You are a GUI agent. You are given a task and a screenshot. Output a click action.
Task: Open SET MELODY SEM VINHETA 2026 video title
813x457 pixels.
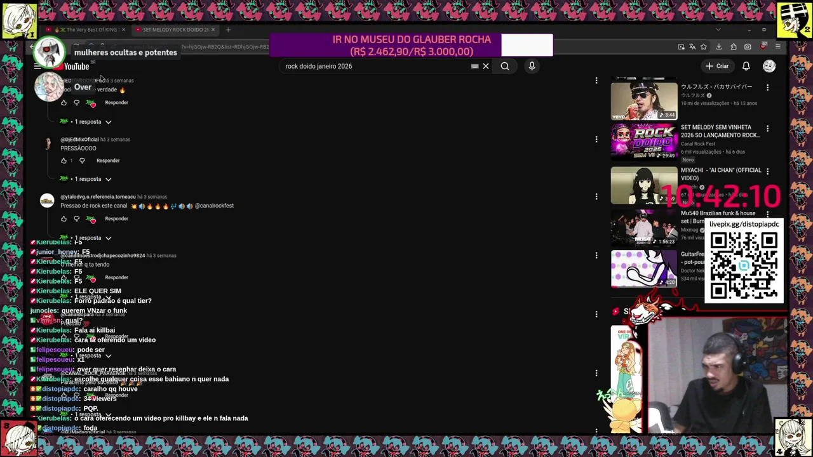720,131
